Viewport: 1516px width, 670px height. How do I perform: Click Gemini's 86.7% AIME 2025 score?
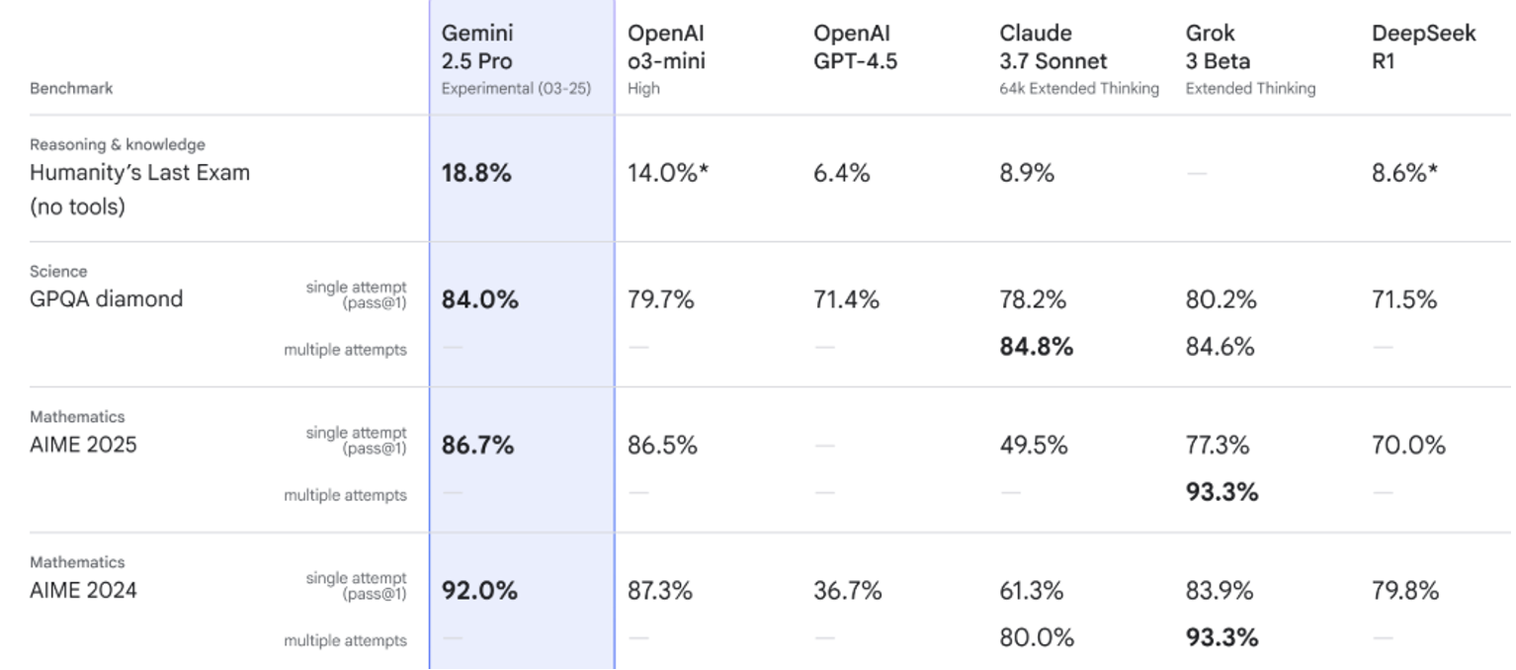click(477, 446)
